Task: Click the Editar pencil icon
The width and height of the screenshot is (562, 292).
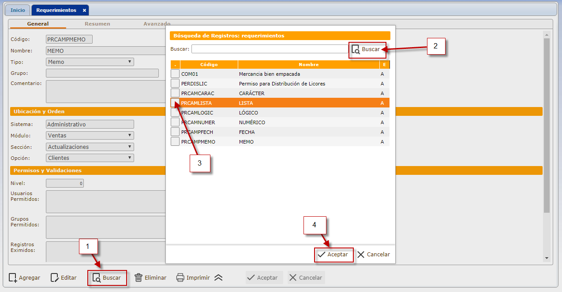Action: pyautogui.click(x=55, y=277)
